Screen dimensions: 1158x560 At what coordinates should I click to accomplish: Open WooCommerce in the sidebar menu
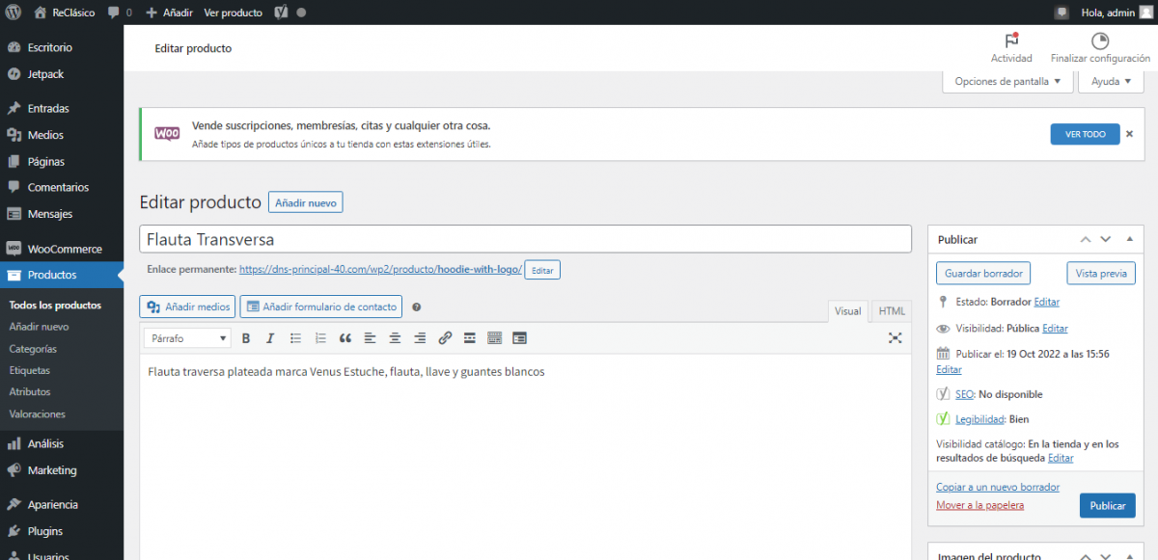[x=64, y=249]
